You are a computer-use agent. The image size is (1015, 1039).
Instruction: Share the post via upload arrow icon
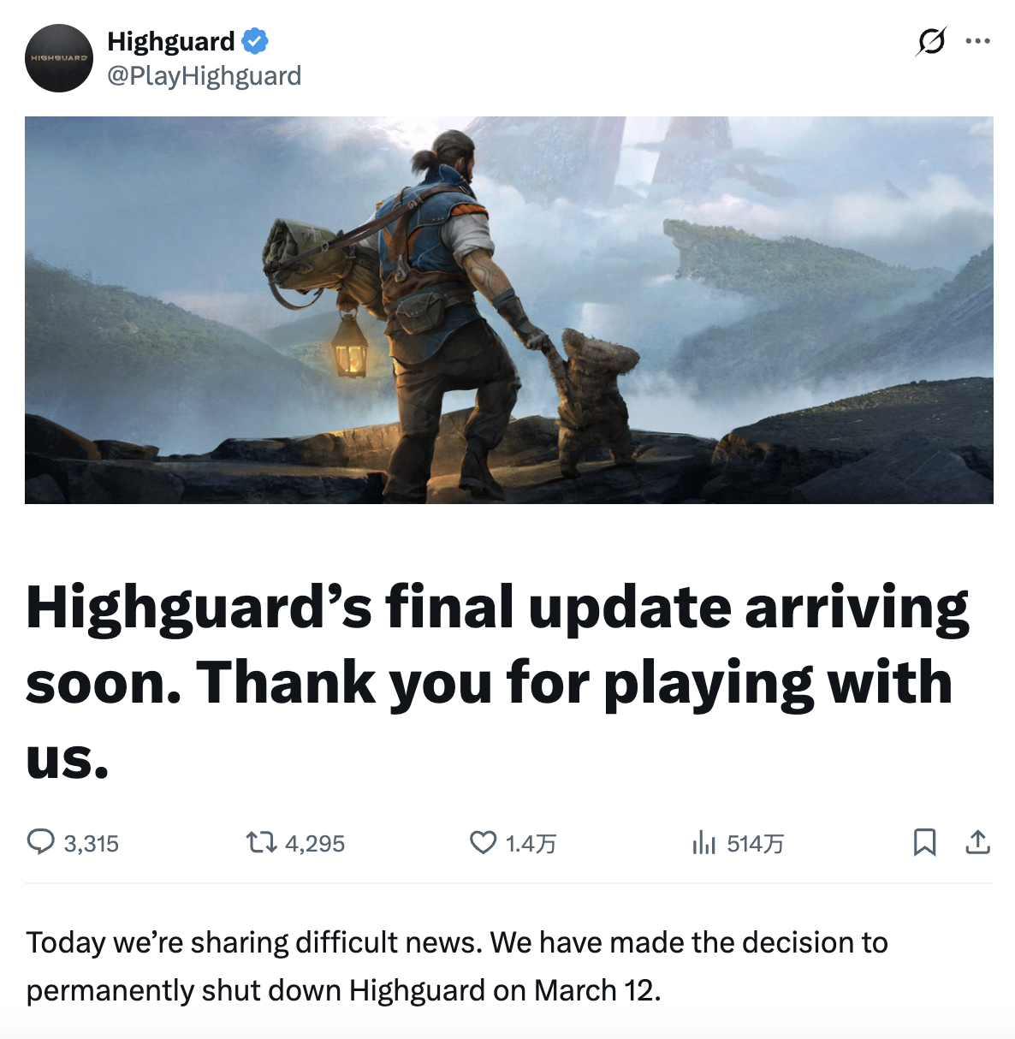pos(978,842)
